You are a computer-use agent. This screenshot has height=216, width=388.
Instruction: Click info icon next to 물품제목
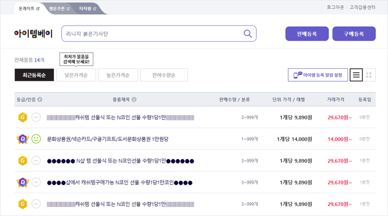click(134, 99)
